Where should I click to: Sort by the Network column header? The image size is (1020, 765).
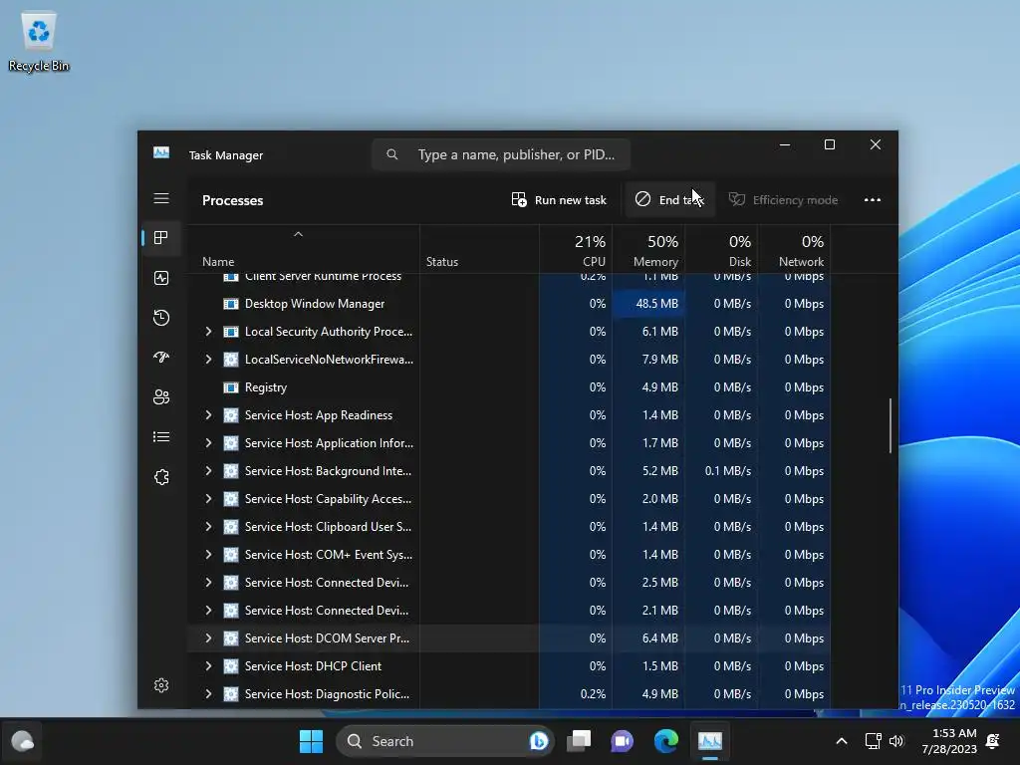(x=794, y=250)
